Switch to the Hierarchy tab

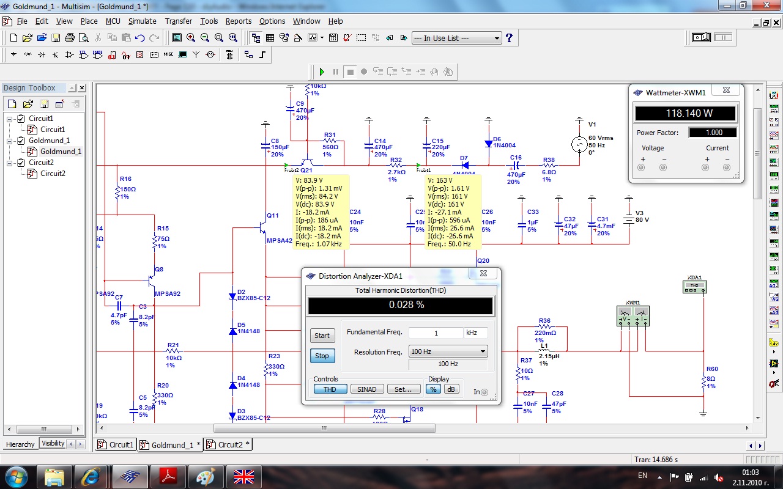pos(20,444)
